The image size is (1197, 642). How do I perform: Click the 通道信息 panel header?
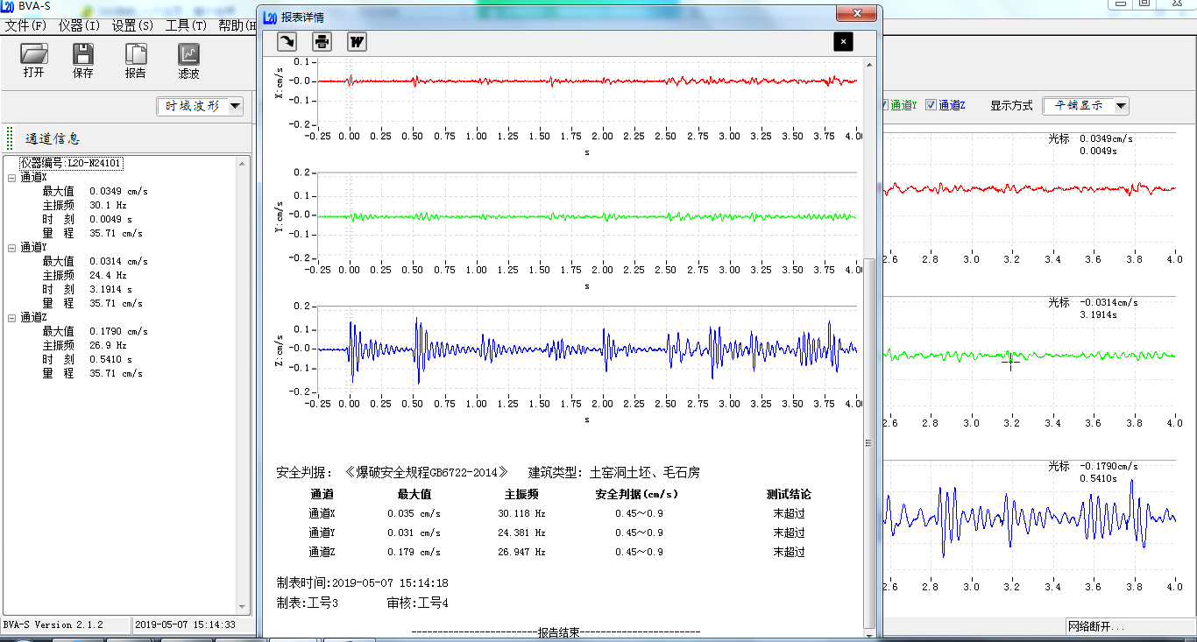coord(53,138)
